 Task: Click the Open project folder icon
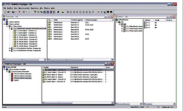(x=8, y=12)
